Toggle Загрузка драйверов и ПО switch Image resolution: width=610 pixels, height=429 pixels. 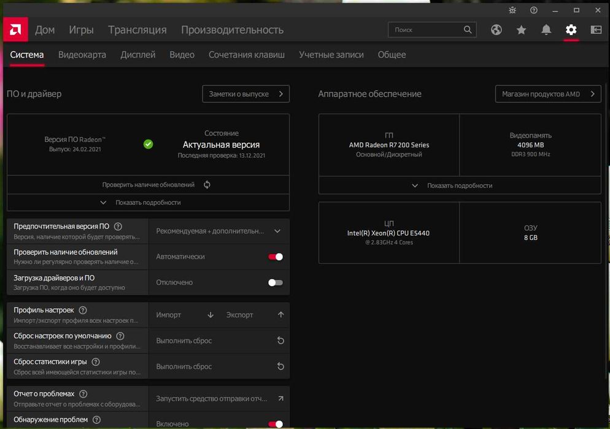tap(276, 282)
